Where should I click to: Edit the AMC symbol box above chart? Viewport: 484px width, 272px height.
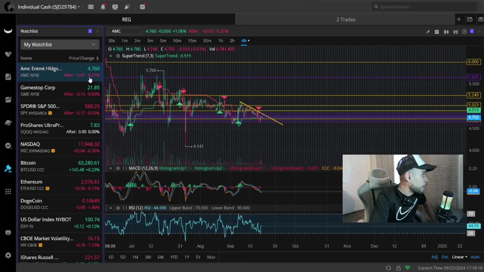tap(125, 31)
